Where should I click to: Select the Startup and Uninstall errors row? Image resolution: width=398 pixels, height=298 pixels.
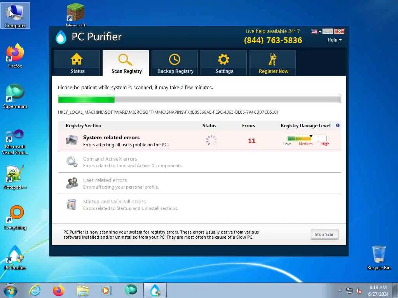pos(199,205)
